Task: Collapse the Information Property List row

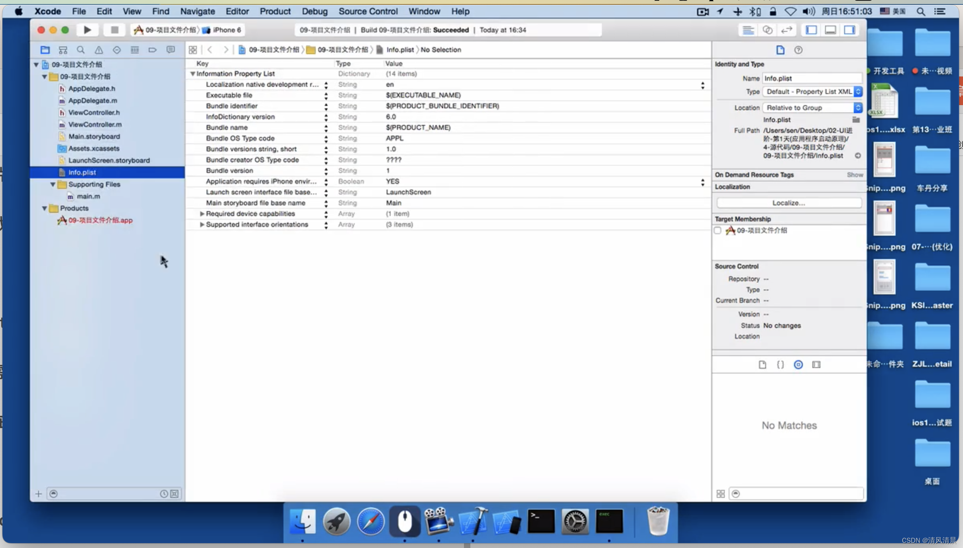Action: [x=193, y=74]
